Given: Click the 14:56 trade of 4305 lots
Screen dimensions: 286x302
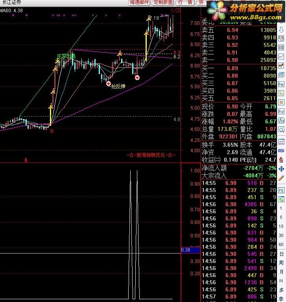Looking at the screenshot, I should (239, 204).
